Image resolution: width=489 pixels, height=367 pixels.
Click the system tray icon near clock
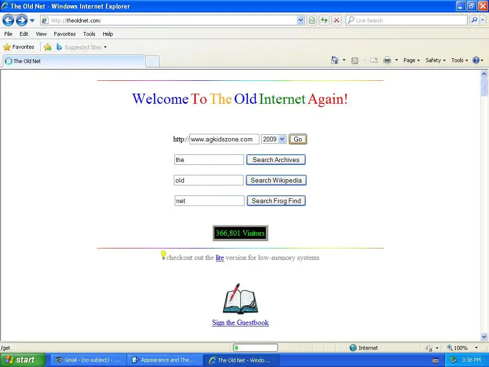click(454, 360)
